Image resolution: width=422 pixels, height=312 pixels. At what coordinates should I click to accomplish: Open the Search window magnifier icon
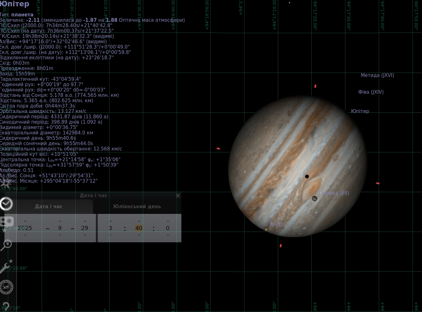pyautogui.click(x=6, y=244)
